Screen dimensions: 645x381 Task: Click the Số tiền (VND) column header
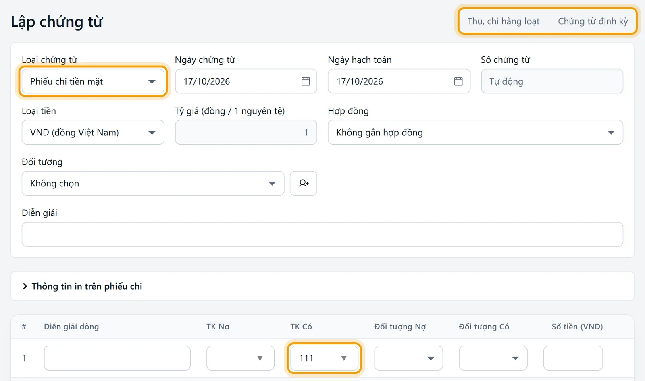pyautogui.click(x=577, y=327)
